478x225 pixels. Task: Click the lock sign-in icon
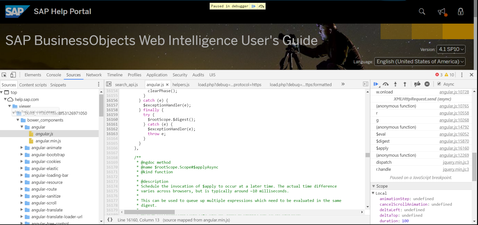click(x=461, y=12)
